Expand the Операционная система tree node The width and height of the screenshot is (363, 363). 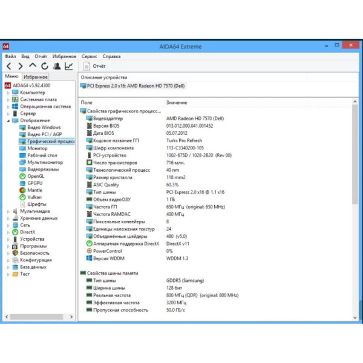click(8, 106)
